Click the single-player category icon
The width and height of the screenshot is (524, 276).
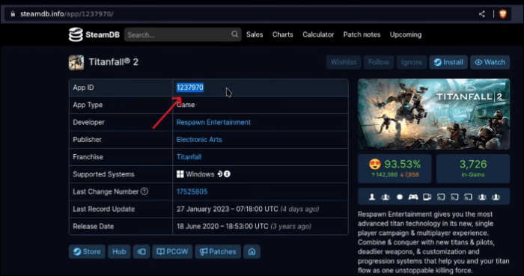(x=372, y=197)
